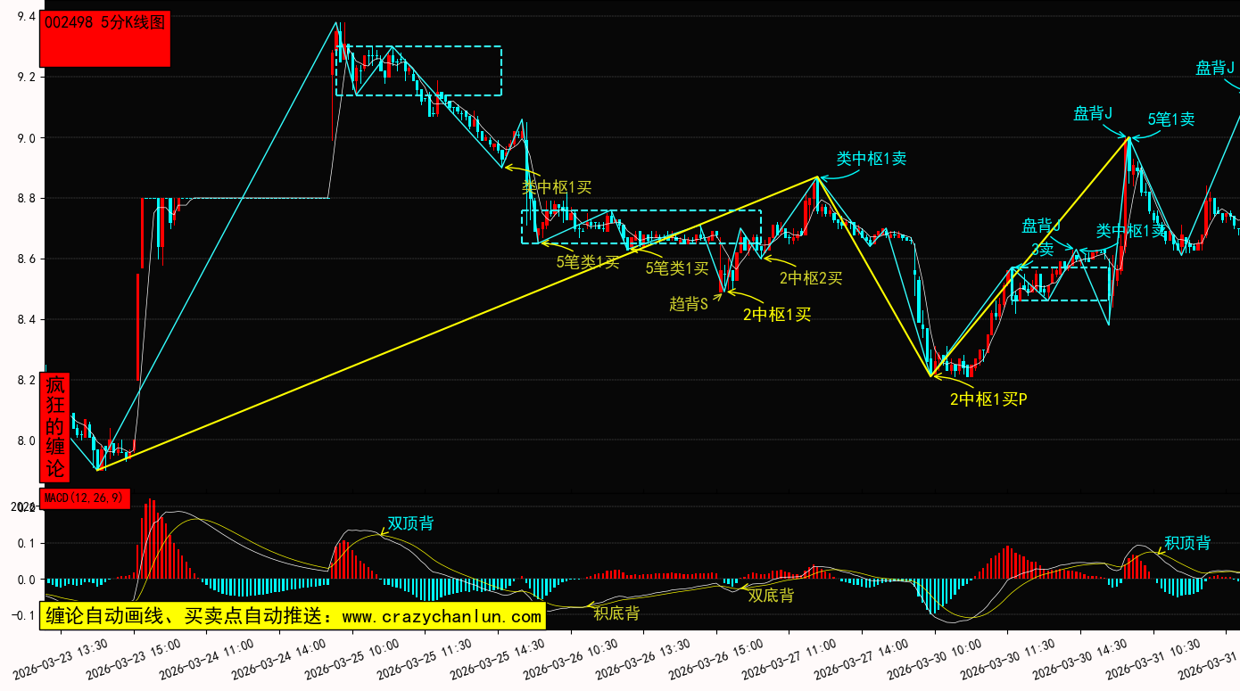Click the 趋背S signal annotation

click(688, 304)
